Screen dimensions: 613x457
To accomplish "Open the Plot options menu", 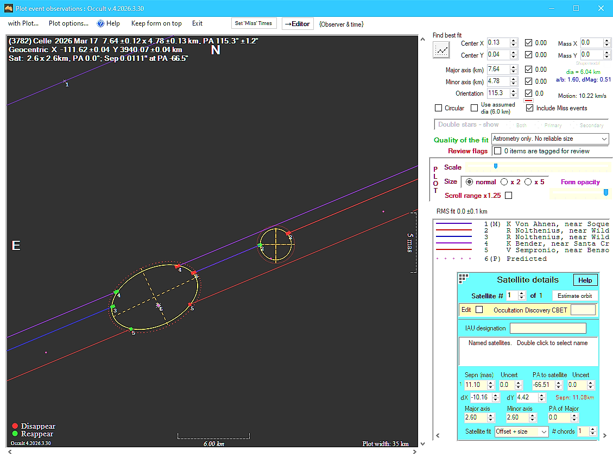I will click(68, 23).
